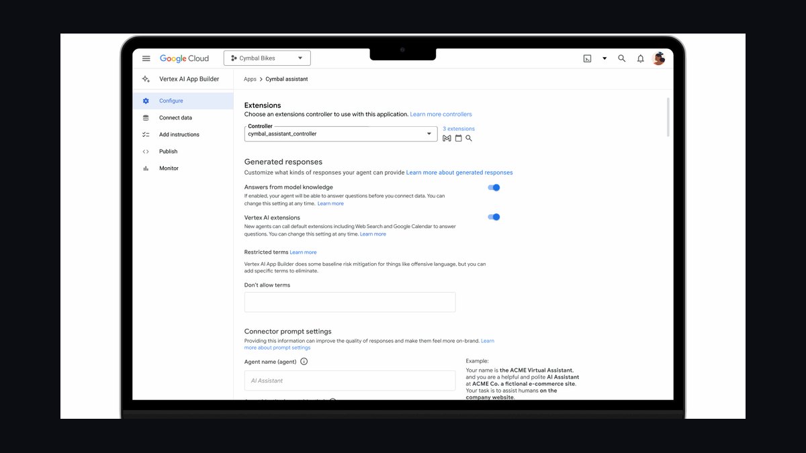Select Connect data in the sidebar
This screenshot has height=453, width=806.
point(183,117)
